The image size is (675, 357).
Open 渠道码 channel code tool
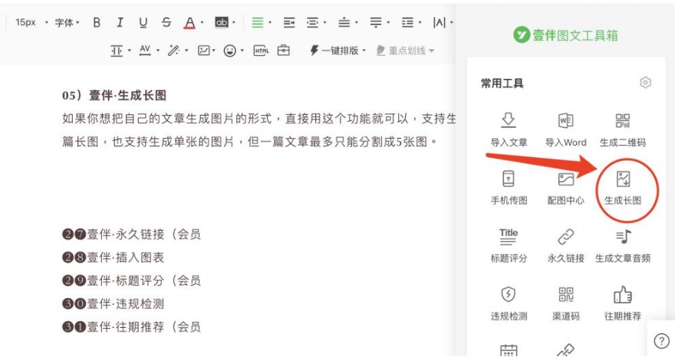click(x=565, y=303)
